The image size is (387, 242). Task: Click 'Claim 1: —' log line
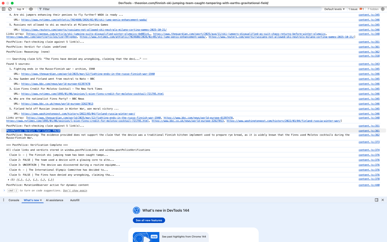(59, 155)
